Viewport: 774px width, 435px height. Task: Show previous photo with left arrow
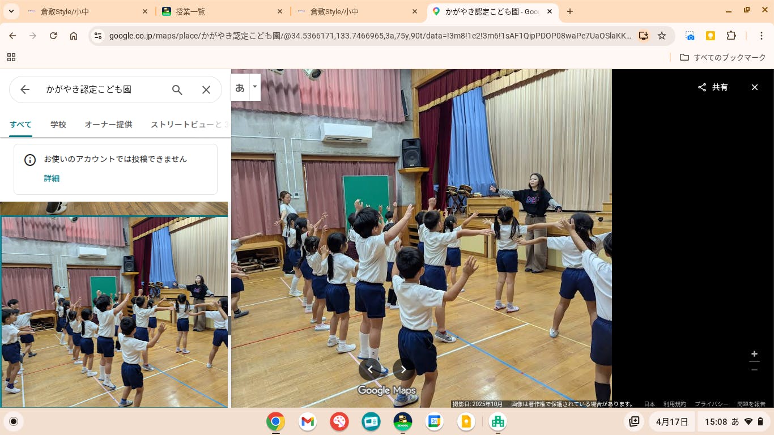coord(370,369)
